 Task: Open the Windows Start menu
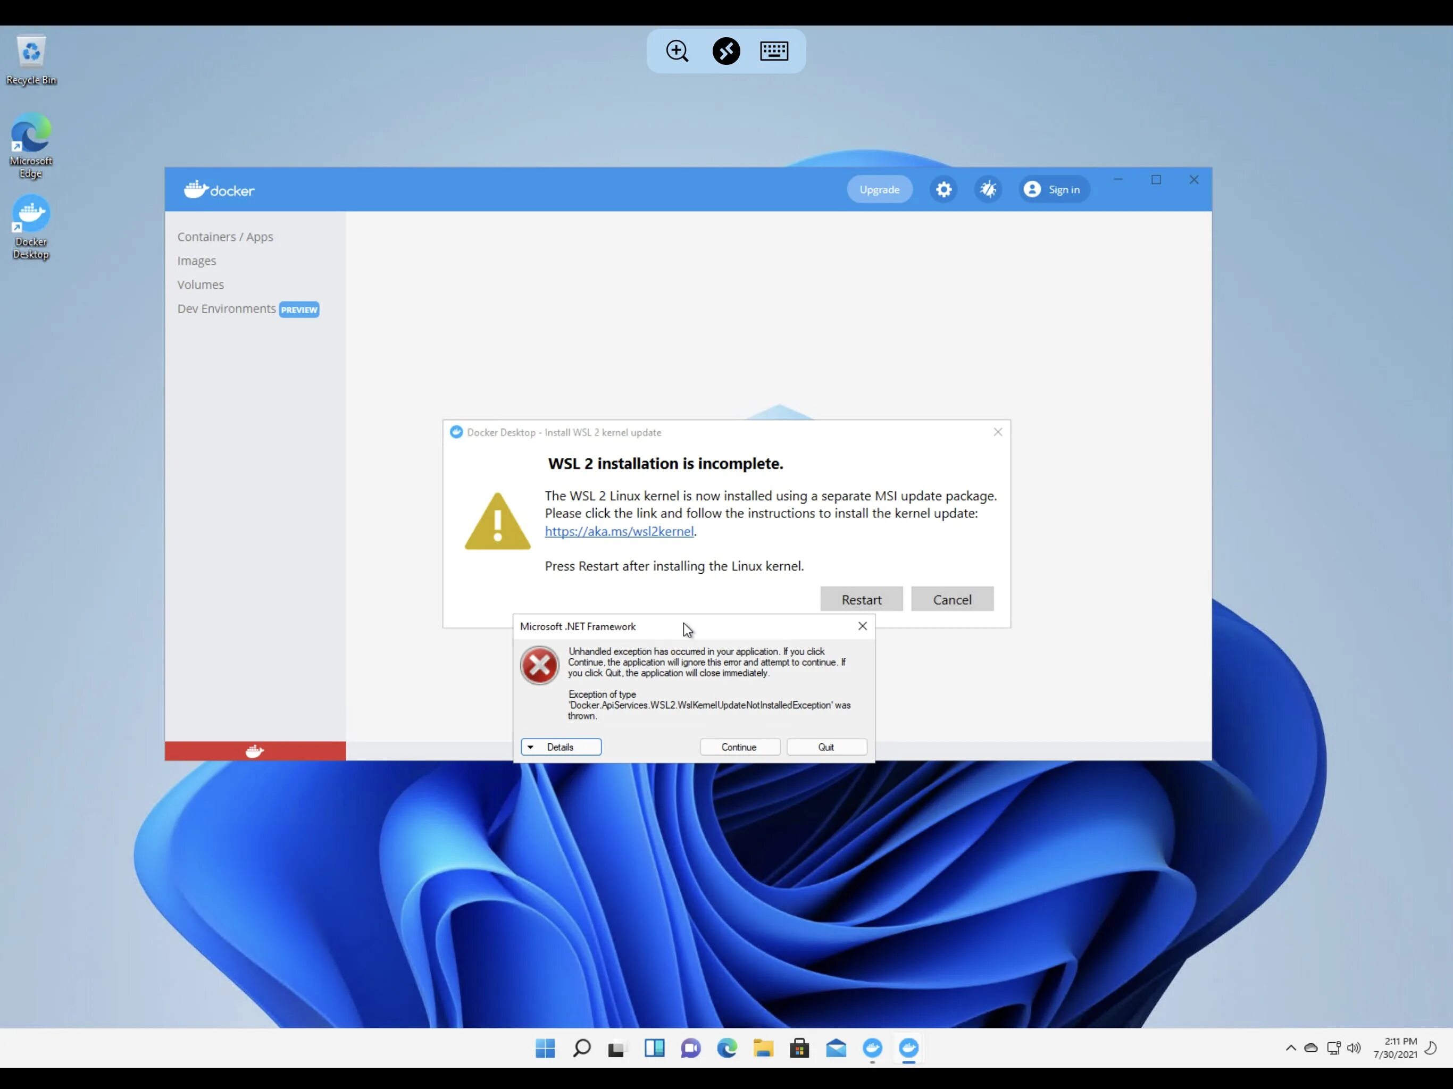[x=545, y=1048]
